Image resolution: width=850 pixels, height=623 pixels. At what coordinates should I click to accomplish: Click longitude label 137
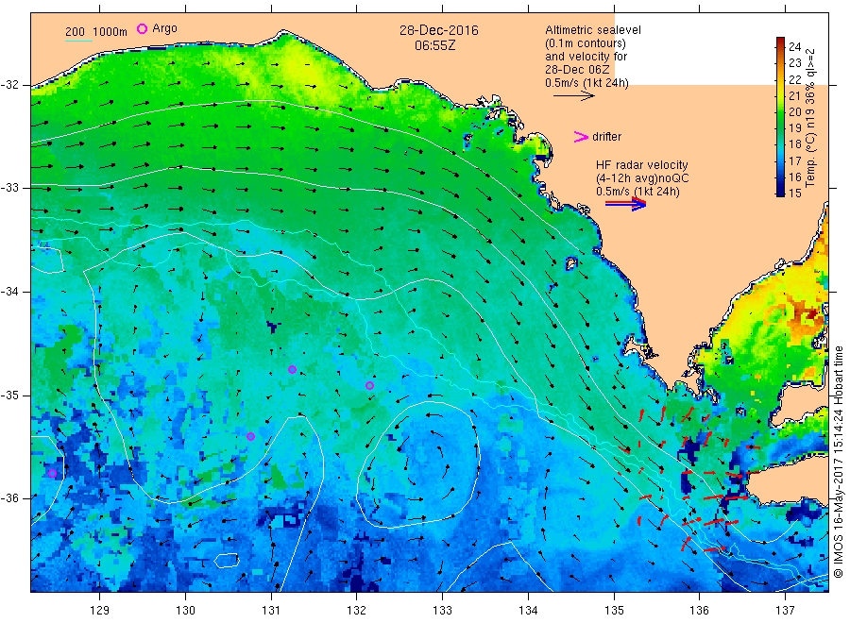785,610
